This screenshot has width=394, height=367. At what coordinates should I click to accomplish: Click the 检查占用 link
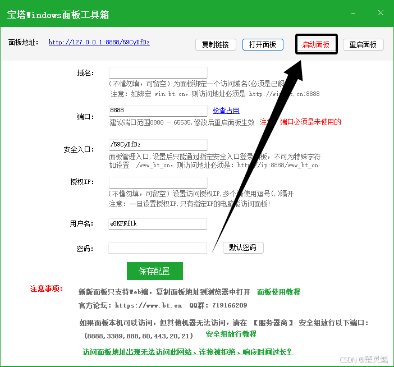click(226, 111)
